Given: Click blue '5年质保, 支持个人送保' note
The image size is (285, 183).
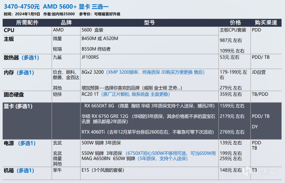Looking at the screenshot, I should click(163, 159).
